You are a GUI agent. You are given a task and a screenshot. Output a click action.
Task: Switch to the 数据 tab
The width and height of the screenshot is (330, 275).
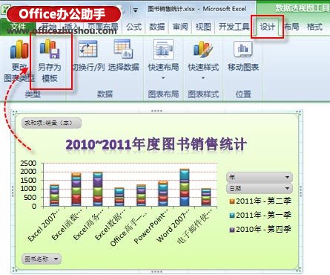coord(156,27)
